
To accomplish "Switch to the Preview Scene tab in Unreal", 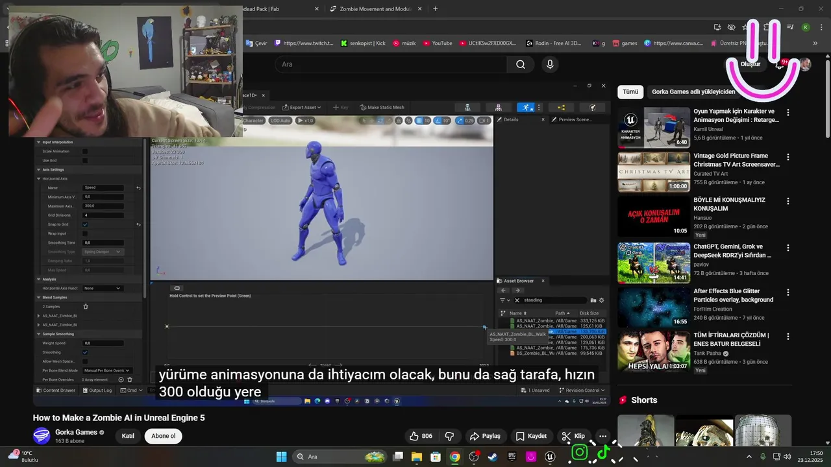I will pyautogui.click(x=571, y=119).
